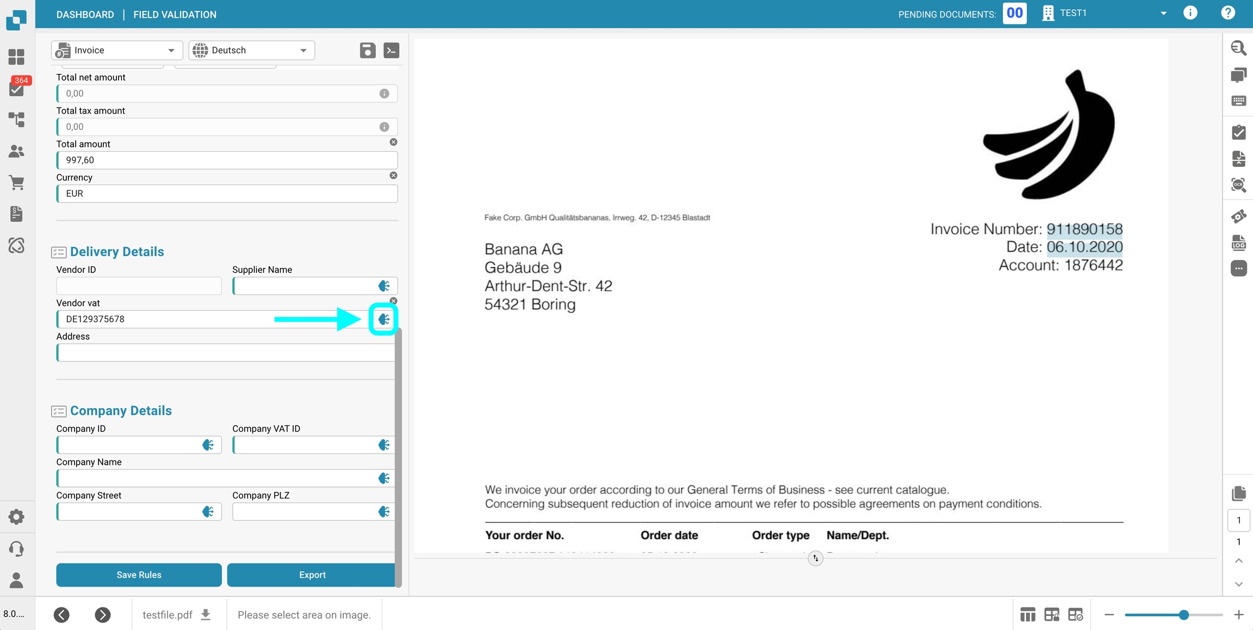Open the shopping cart sidebar icon
This screenshot has height=630, width=1253.
pyautogui.click(x=17, y=183)
